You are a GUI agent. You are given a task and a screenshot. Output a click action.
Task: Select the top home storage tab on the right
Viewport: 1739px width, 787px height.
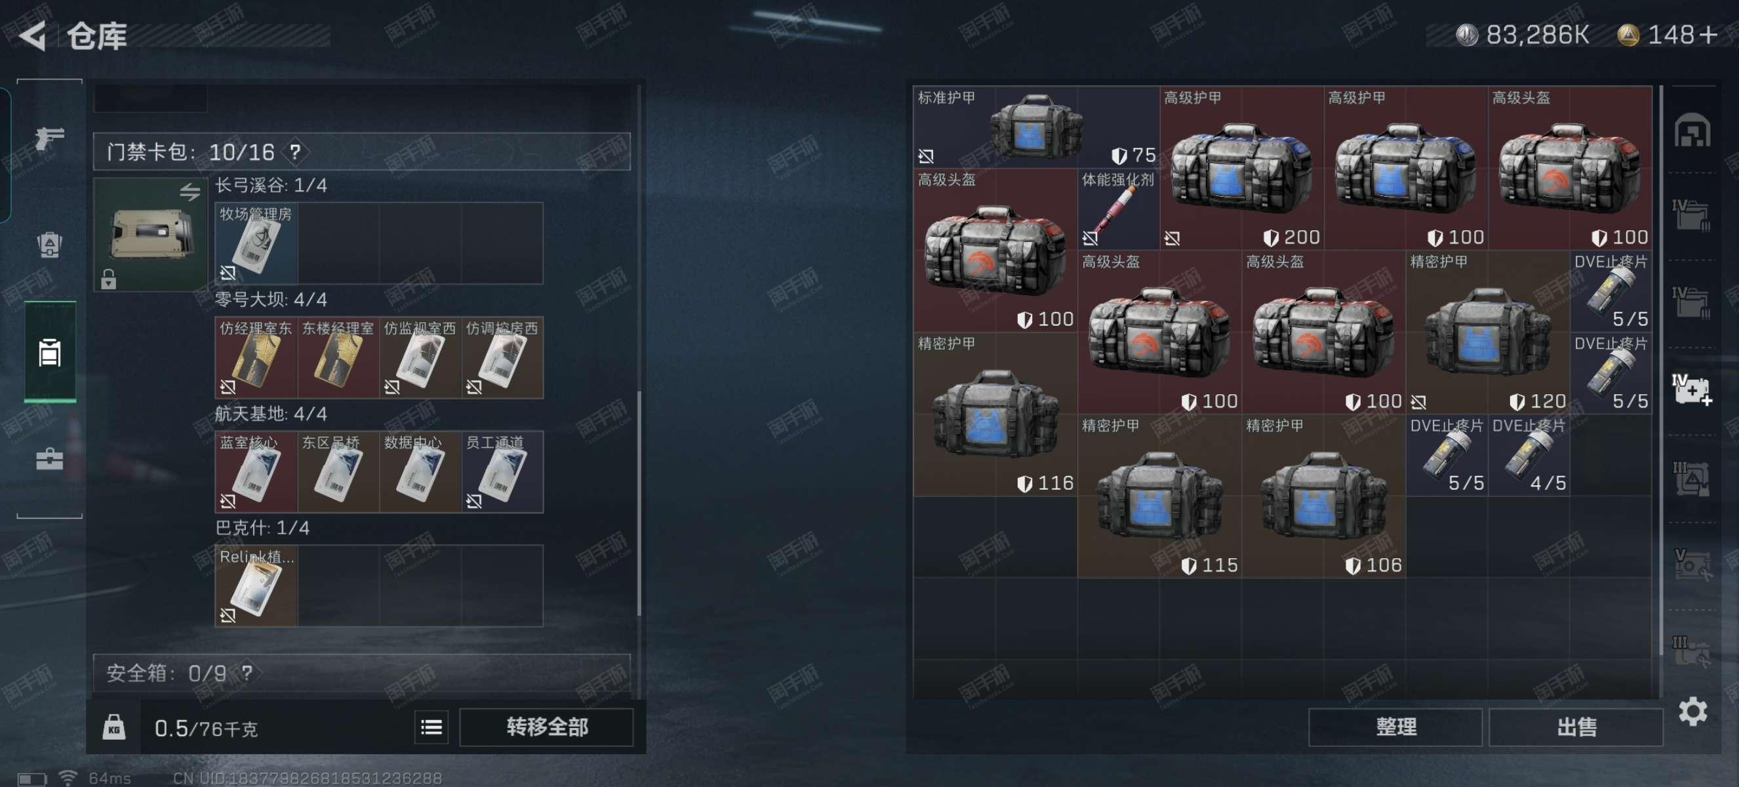pyautogui.click(x=1692, y=131)
